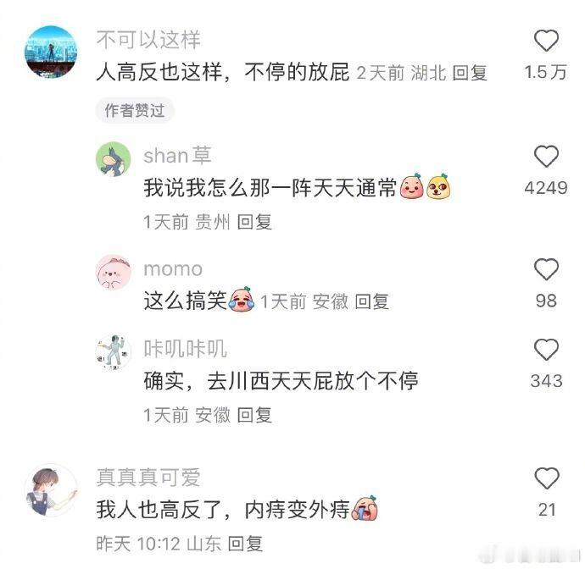Like 咔叽咔叽's comment about 川西
Viewport: 585px width, 569px height.
pyautogui.click(x=546, y=349)
